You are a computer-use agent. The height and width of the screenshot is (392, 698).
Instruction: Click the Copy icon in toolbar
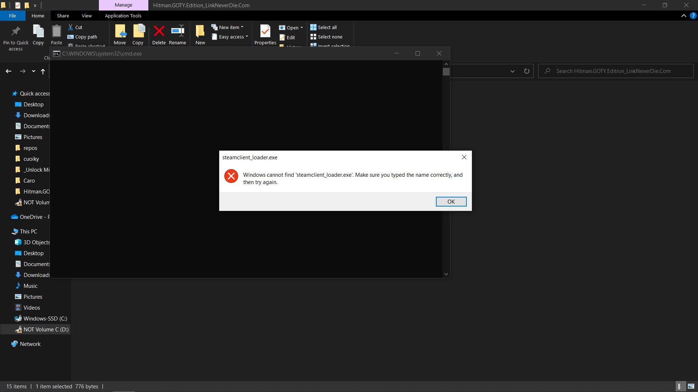click(x=38, y=33)
